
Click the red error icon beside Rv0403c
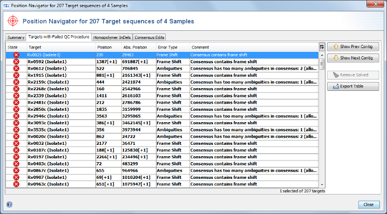pyautogui.click(x=16, y=164)
